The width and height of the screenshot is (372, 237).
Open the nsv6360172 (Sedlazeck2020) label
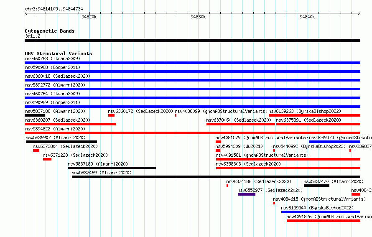click(140, 111)
